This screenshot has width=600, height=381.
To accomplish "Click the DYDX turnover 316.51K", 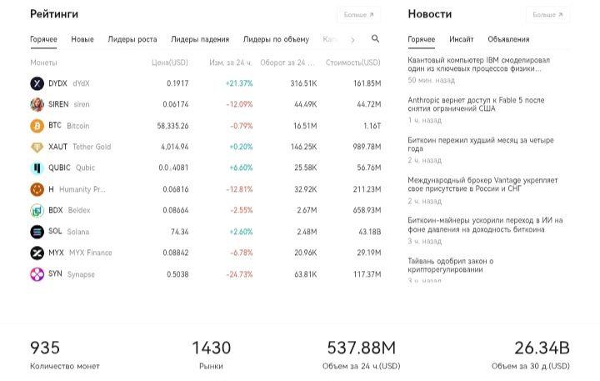I will (303, 83).
